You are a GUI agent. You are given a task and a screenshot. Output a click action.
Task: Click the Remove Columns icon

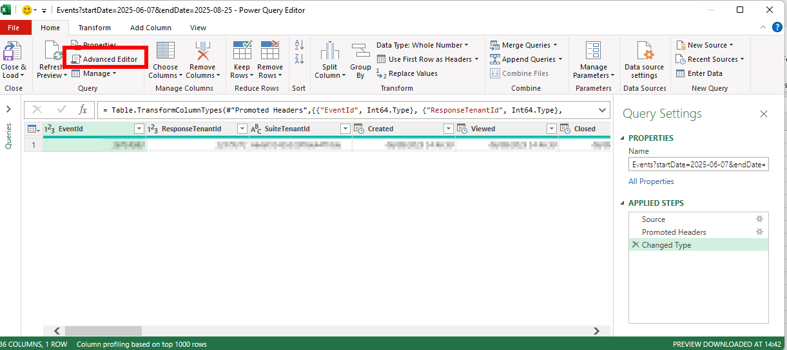[x=202, y=51]
